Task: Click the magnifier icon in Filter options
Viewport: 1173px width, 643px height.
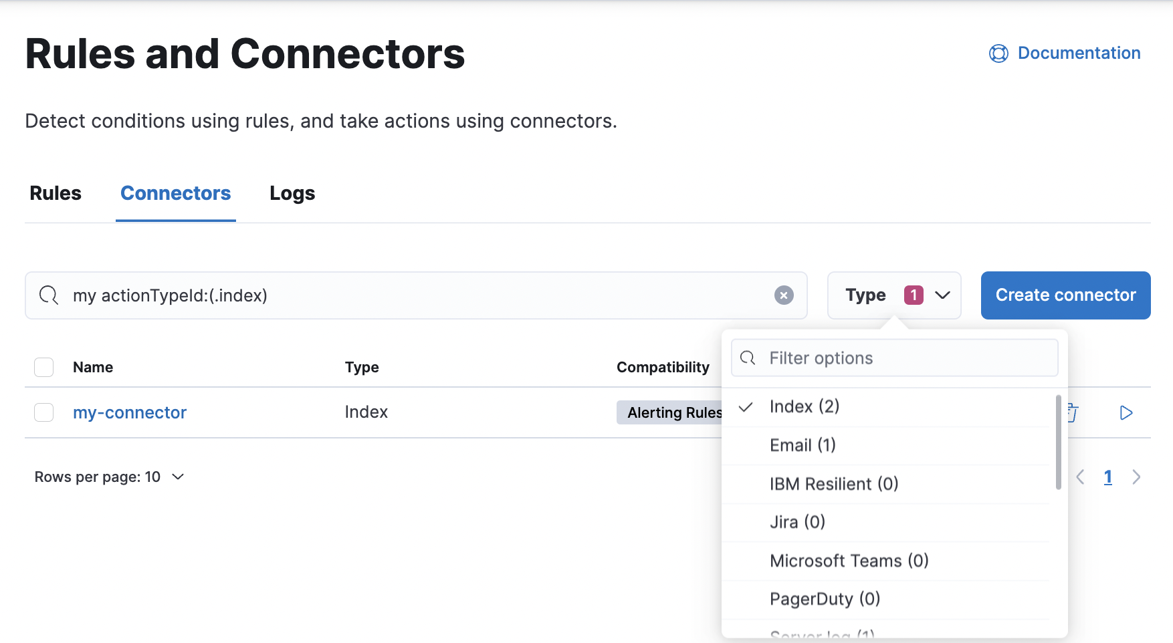Action: [x=747, y=358]
